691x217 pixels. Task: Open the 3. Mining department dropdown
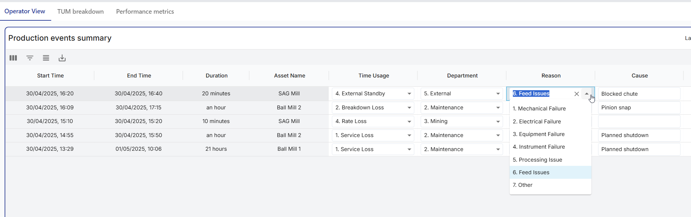tap(498, 121)
